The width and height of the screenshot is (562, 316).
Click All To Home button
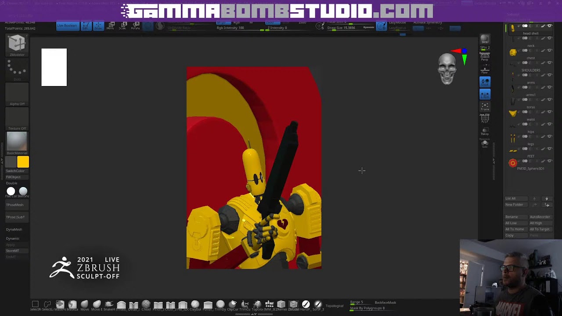tap(516, 229)
